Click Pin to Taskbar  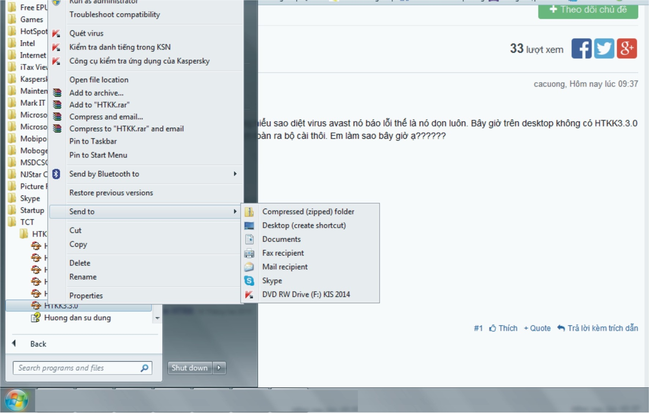point(93,141)
